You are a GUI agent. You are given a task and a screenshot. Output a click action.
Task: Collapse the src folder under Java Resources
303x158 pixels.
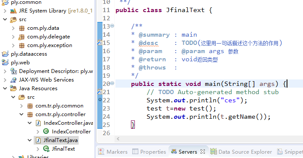13,97
